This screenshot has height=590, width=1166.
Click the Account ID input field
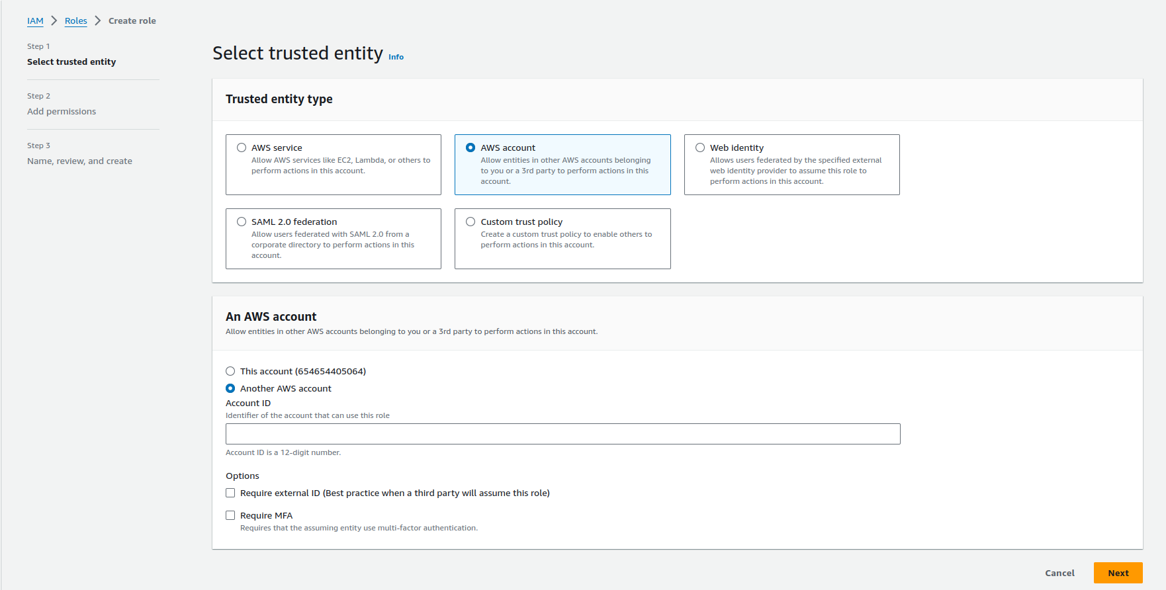(562, 434)
